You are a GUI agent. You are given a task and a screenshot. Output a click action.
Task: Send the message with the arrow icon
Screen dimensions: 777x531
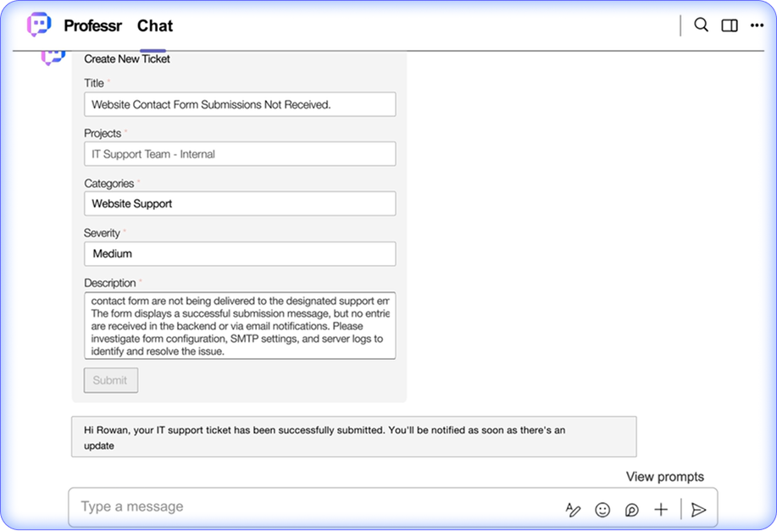point(698,509)
